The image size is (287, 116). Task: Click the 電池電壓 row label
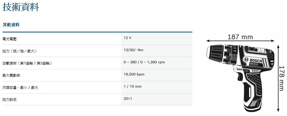(10, 39)
